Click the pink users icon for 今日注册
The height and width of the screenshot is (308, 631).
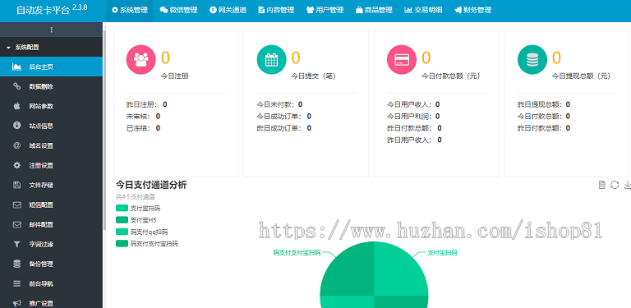(x=140, y=59)
